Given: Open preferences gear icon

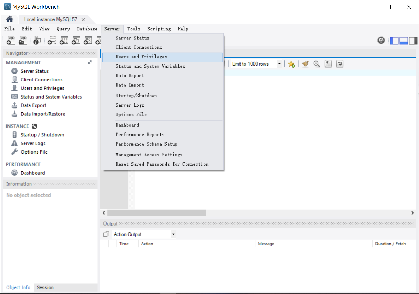Looking at the screenshot, I should coord(381,40).
